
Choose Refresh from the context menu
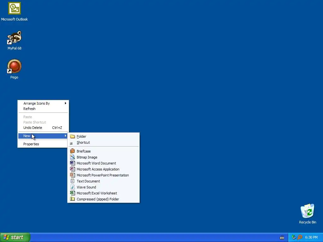pyautogui.click(x=44, y=109)
